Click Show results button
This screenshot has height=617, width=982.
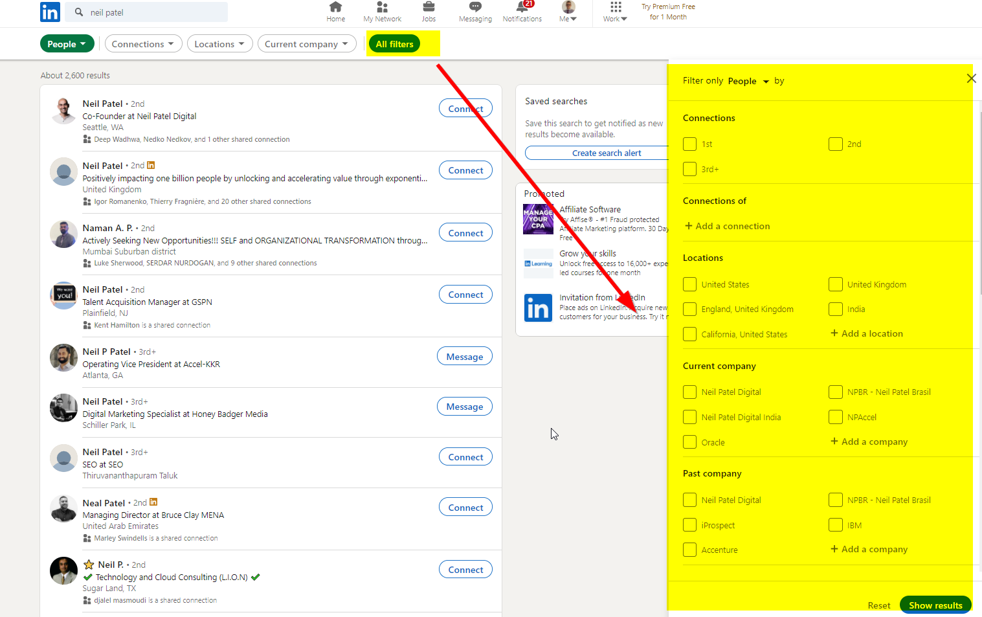point(935,605)
